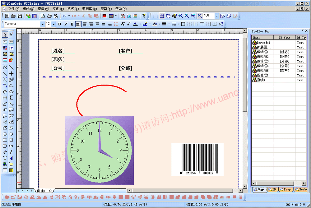The height and width of the screenshot is (208, 311).
Task: Select Barcode1 in the ToolBox list
Action: tap(263, 43)
